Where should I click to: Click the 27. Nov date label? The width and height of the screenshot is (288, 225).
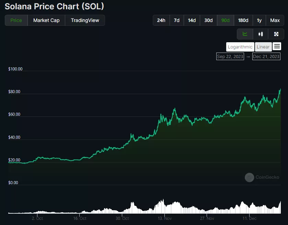[x=207, y=218]
